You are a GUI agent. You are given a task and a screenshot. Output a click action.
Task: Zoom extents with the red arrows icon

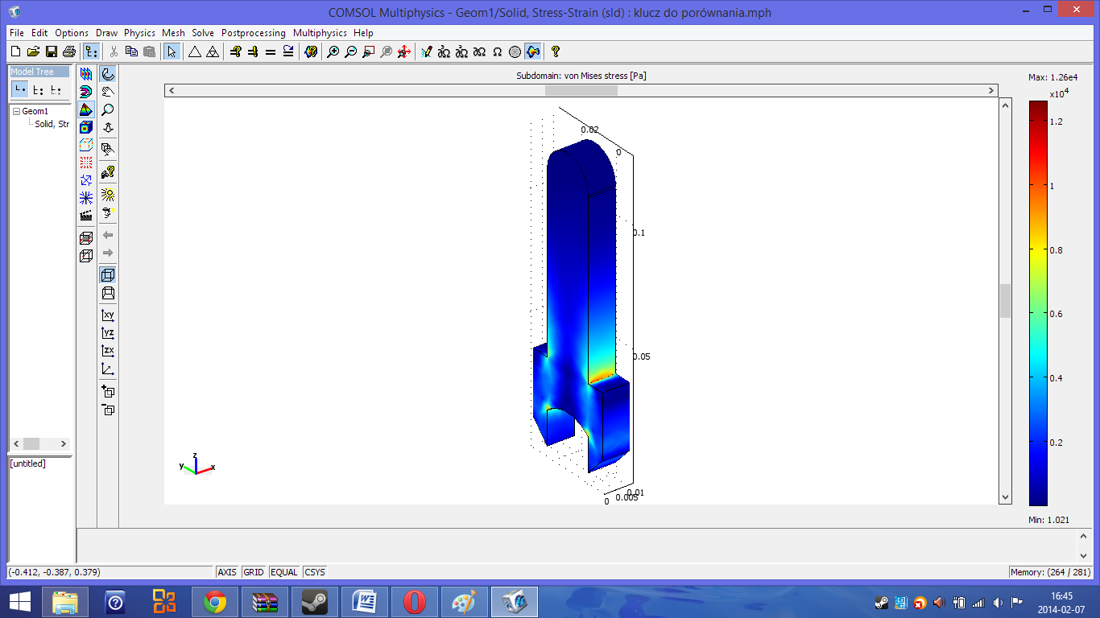pos(404,51)
